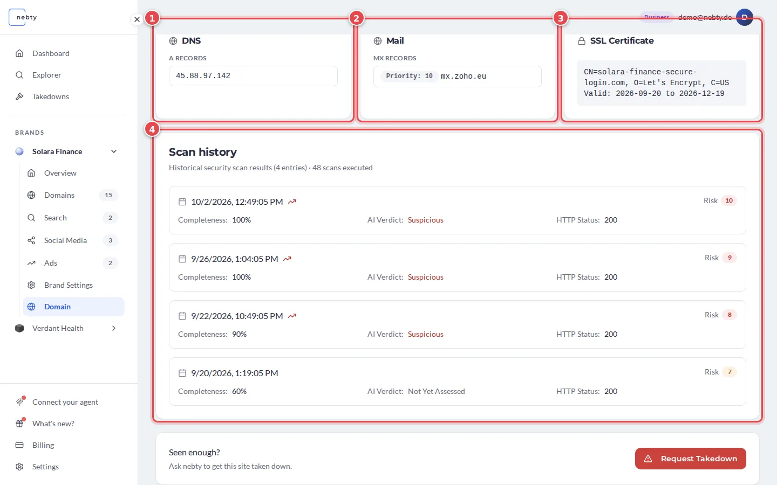Click the SSL Certificate lock icon
The image size is (777, 485).
[x=582, y=41]
